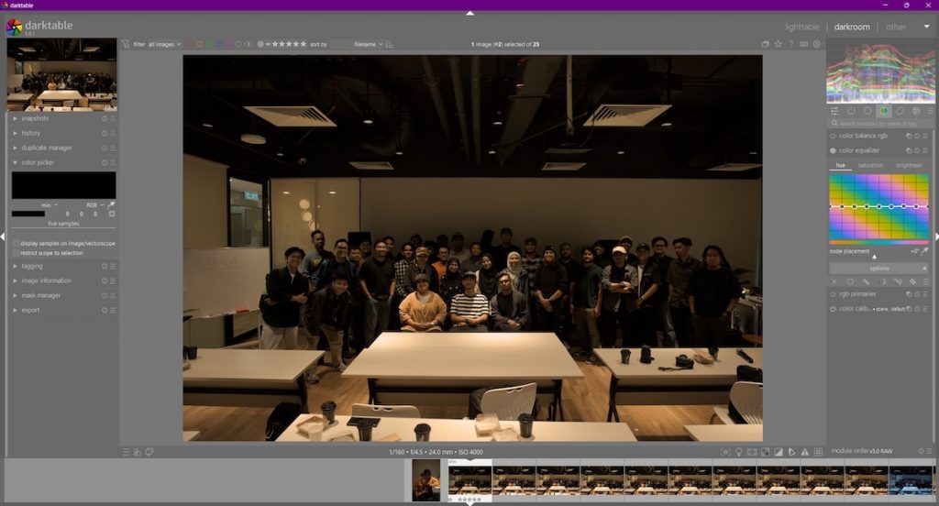The width and height of the screenshot is (939, 506).
Task: Click the node placement eyedropper picker
Action: coord(924,251)
